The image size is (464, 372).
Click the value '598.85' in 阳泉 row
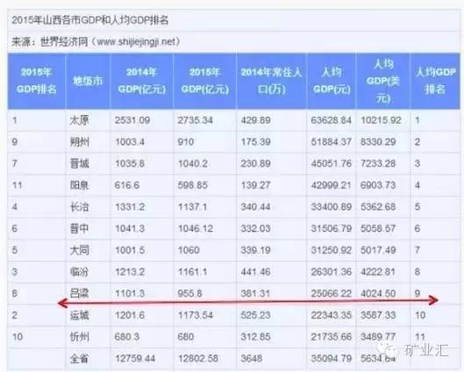click(x=193, y=185)
